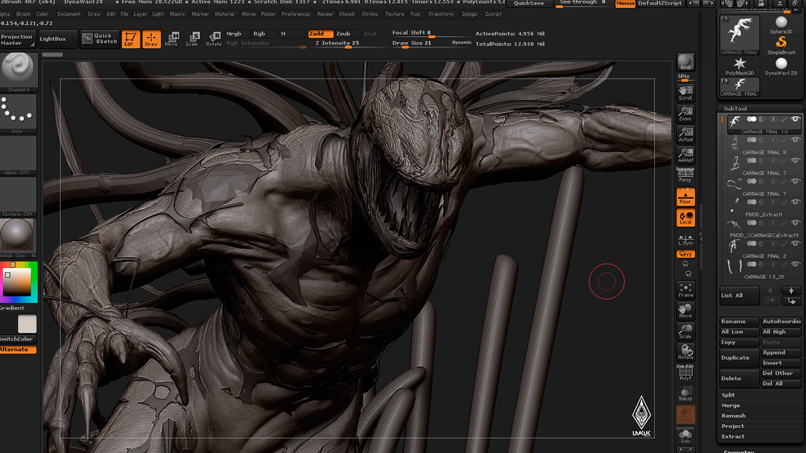Set Actual size view icon
806x453 pixels.
tap(685, 134)
